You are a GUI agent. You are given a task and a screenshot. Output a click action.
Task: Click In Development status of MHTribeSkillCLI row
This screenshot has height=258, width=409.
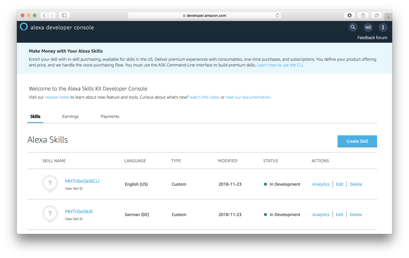point(282,184)
